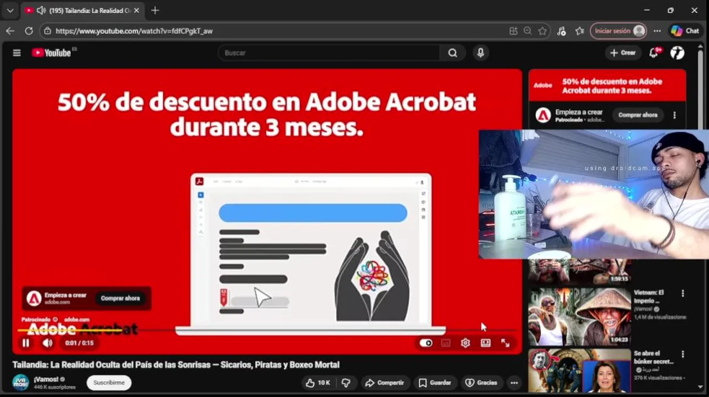This screenshot has height=397, width=709.
Task: Open the apps icon in address bar
Action: click(x=514, y=31)
